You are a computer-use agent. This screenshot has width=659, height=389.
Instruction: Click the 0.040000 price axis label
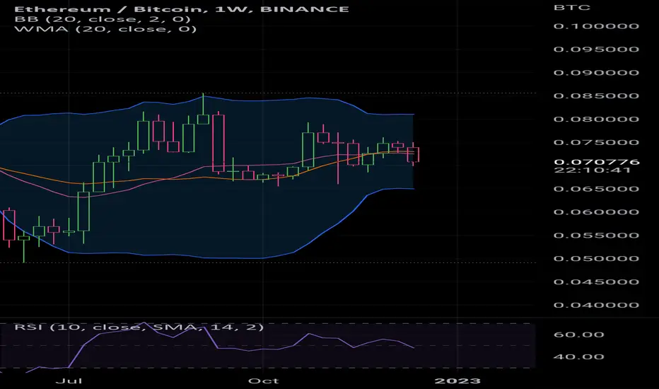tap(596, 305)
